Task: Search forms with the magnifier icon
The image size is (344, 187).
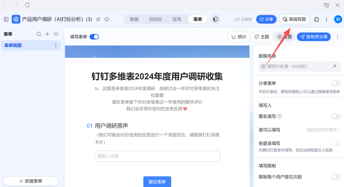Action: point(39,34)
